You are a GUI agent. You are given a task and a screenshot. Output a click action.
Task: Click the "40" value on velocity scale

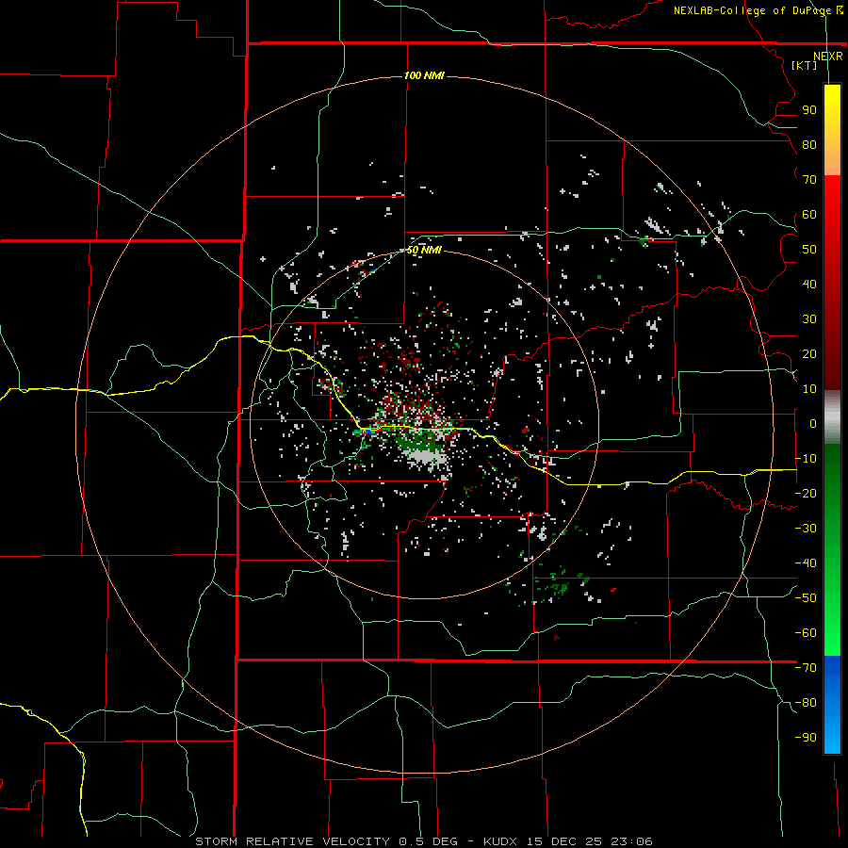click(x=809, y=284)
